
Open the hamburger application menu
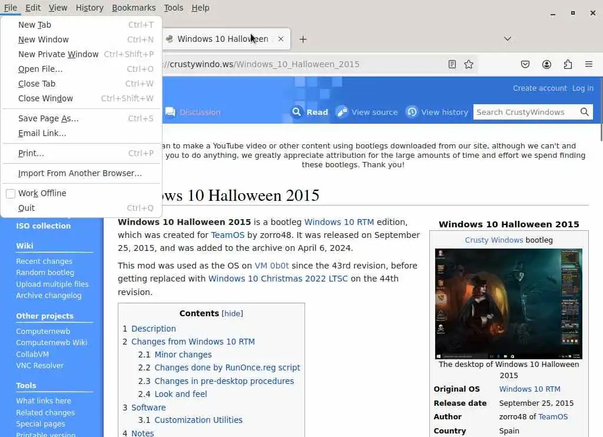click(x=588, y=64)
